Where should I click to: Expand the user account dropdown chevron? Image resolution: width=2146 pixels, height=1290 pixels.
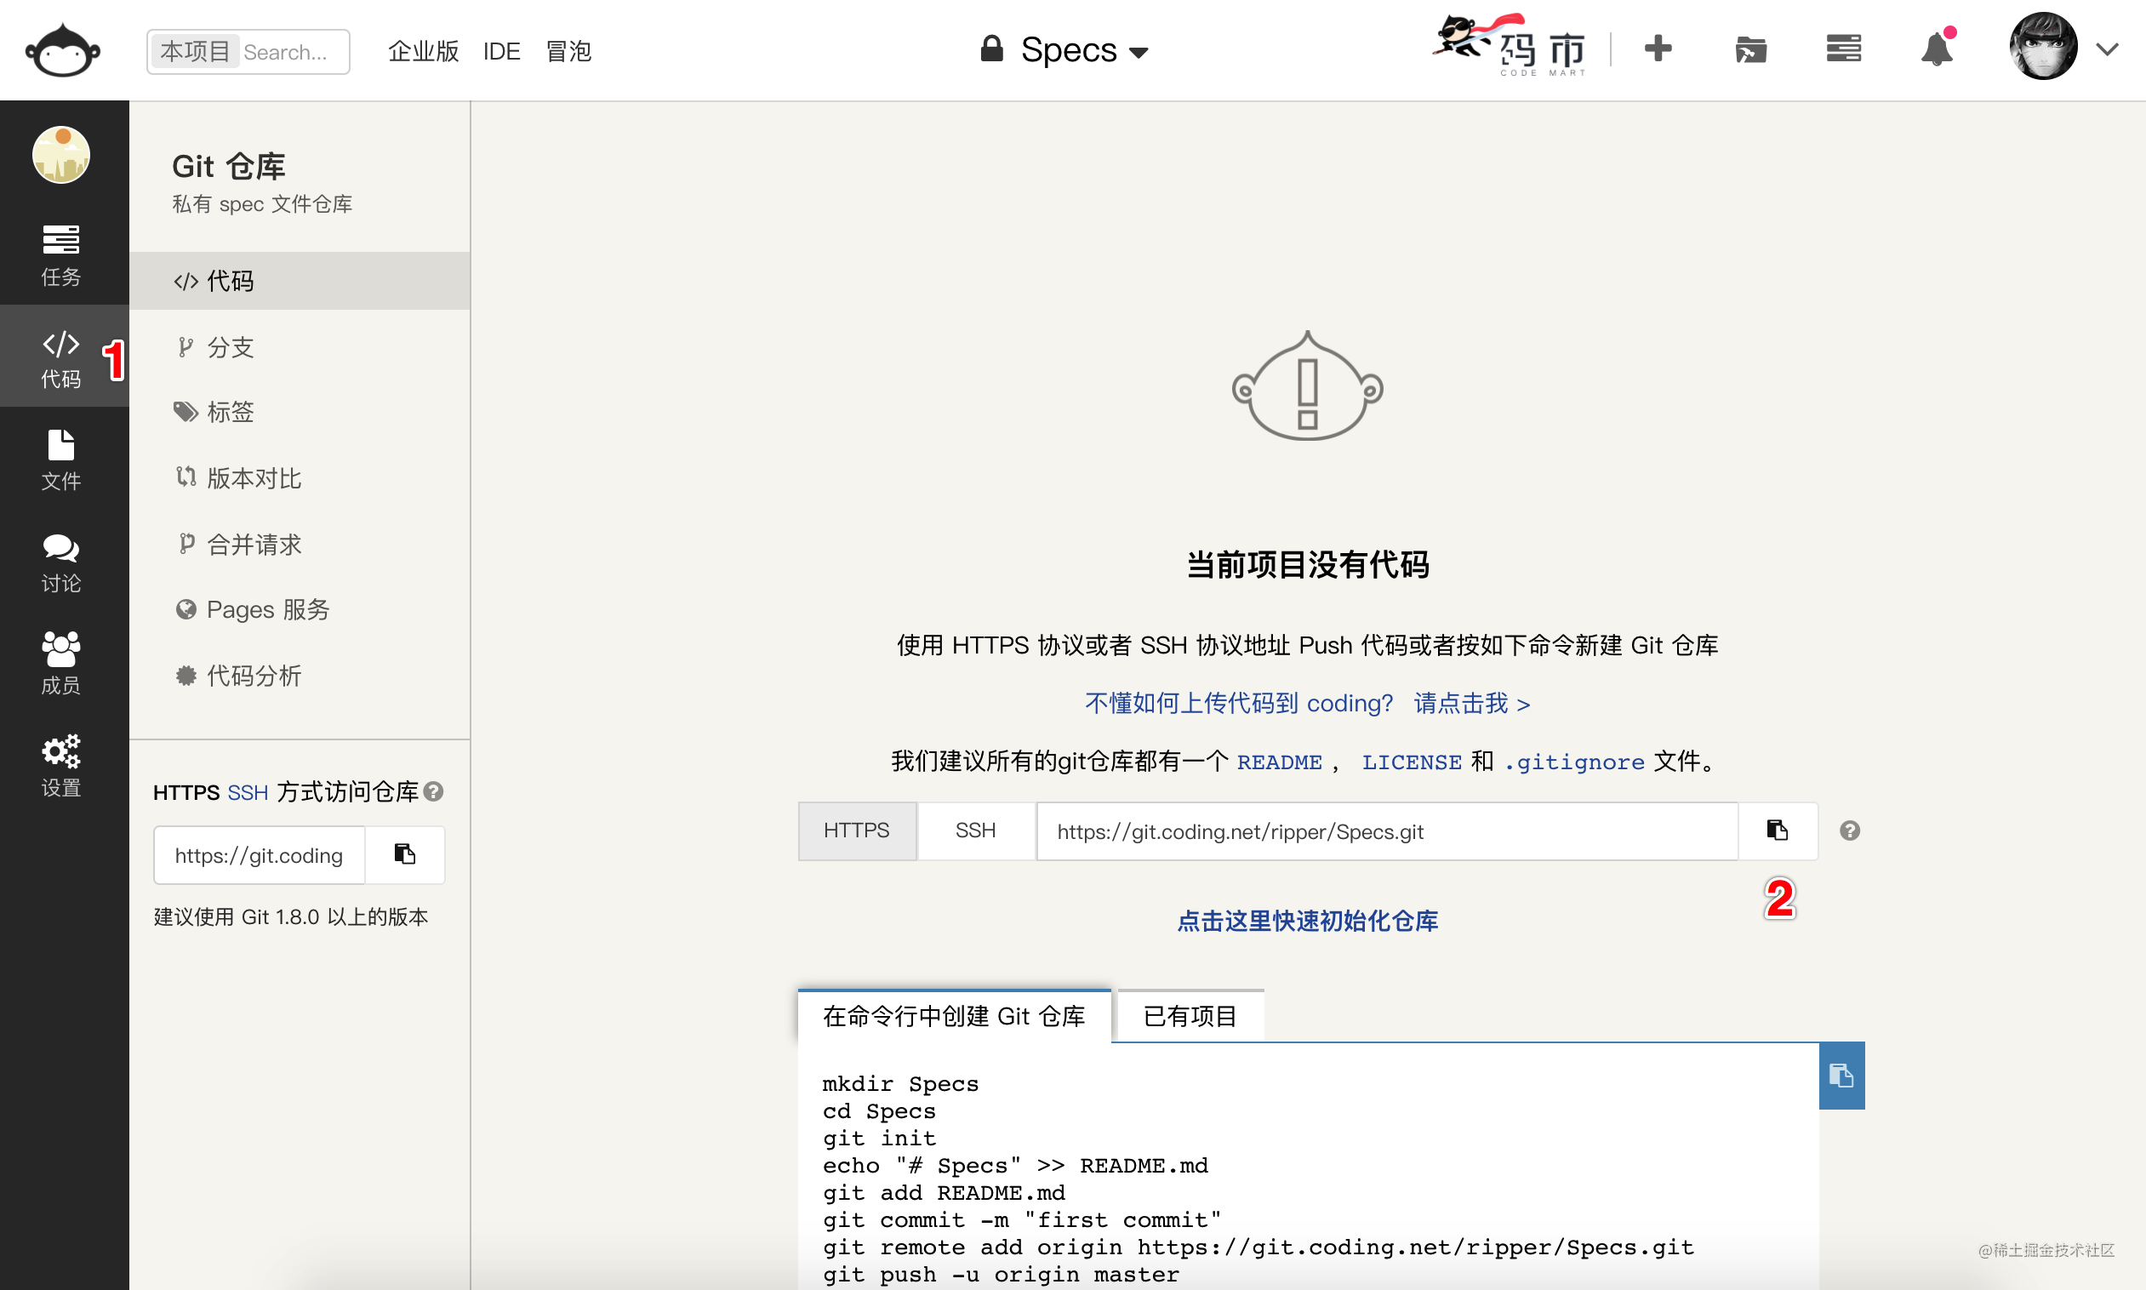pyautogui.click(x=2107, y=49)
